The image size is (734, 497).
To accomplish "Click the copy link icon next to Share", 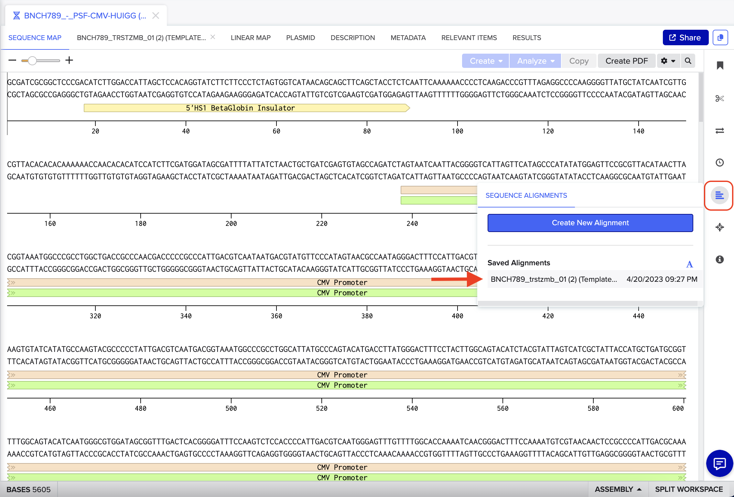I will pyautogui.click(x=720, y=37).
